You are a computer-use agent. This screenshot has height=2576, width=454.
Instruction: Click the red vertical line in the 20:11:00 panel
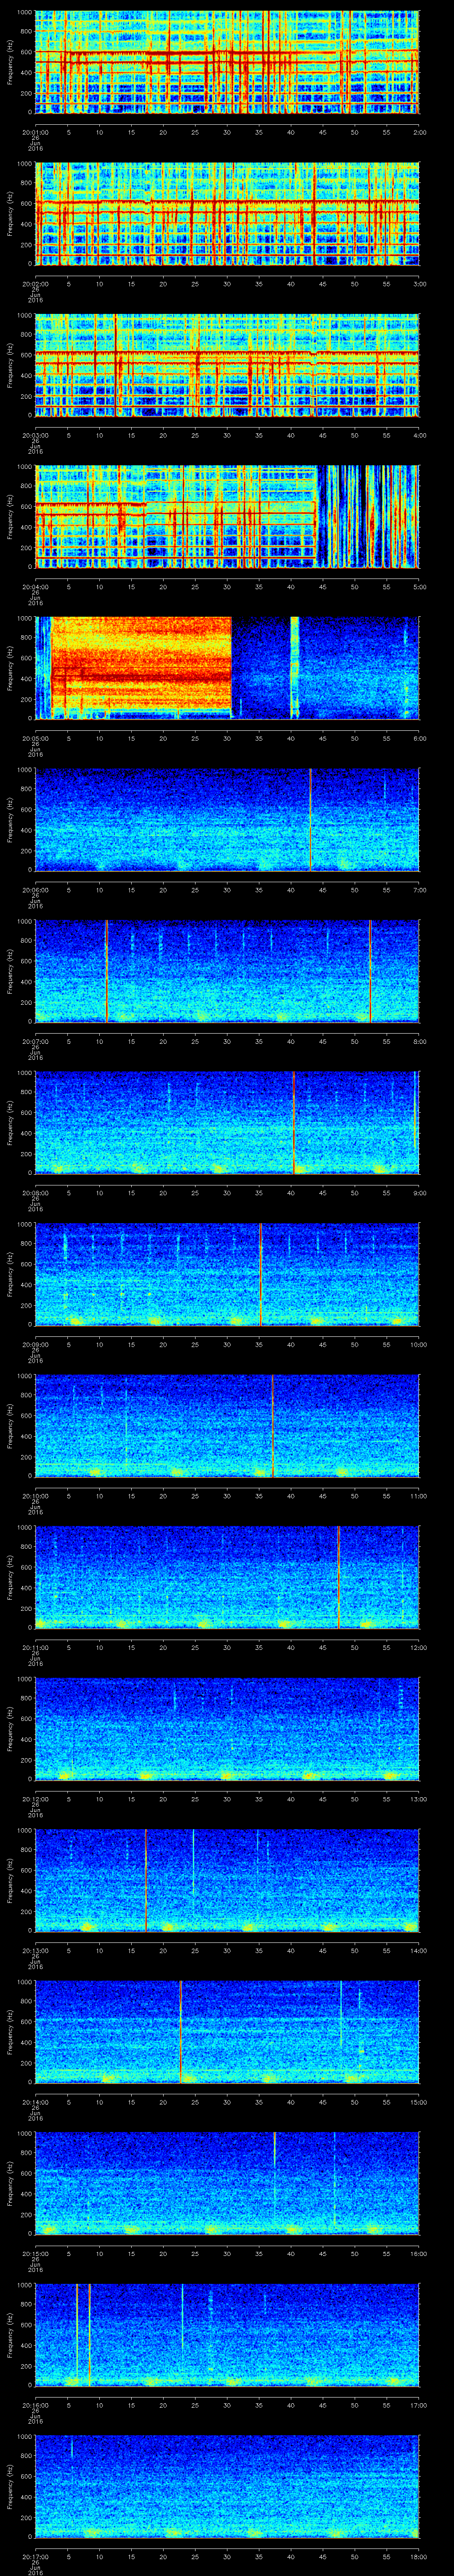(x=338, y=1578)
